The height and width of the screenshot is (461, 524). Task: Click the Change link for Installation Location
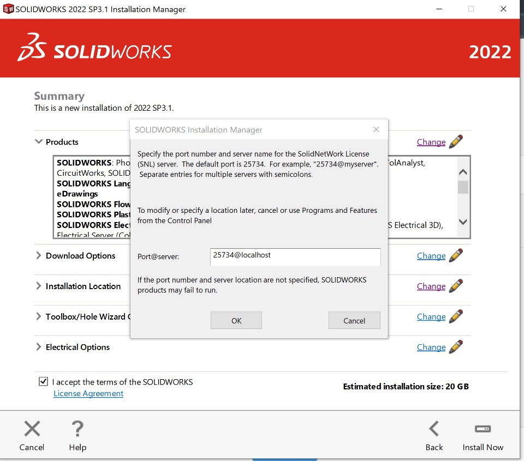tap(431, 286)
